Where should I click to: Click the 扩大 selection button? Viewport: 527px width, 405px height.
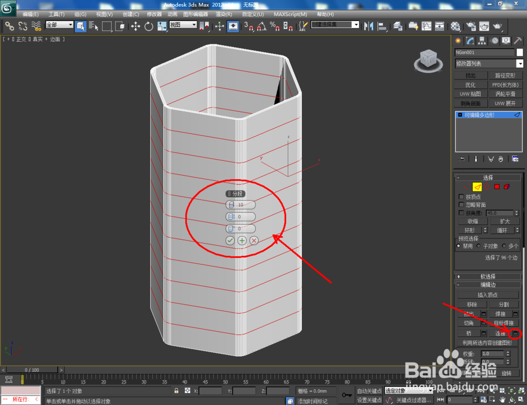(x=505, y=221)
